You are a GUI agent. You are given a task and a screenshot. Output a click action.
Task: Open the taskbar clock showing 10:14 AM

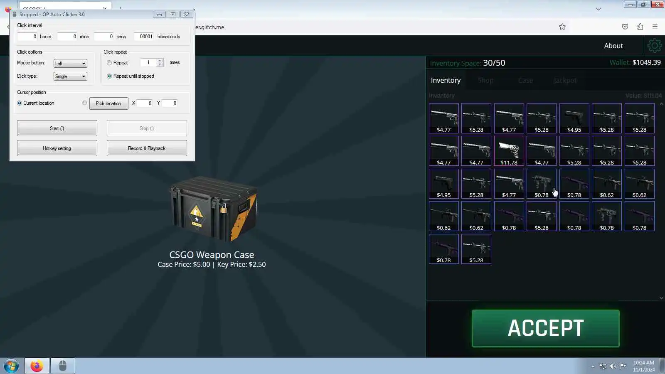(644, 366)
